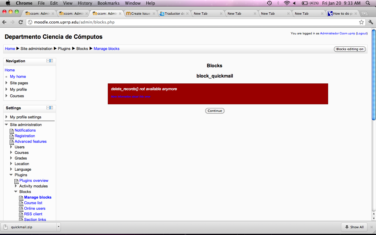Open the My home link
This screenshot has height=235, width=376.
tap(18, 76)
